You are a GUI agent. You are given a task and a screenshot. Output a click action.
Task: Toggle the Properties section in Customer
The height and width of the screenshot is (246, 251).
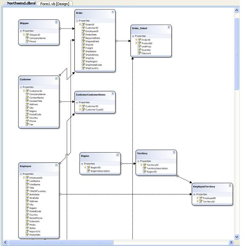pyautogui.click(x=21, y=87)
